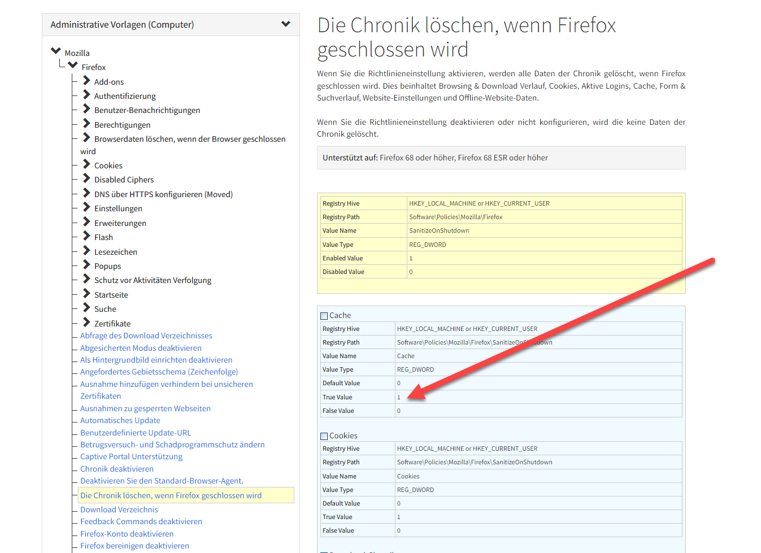Collapse the Mozilla tree node arrow
Screen dimensions: 761x553
tap(56, 51)
